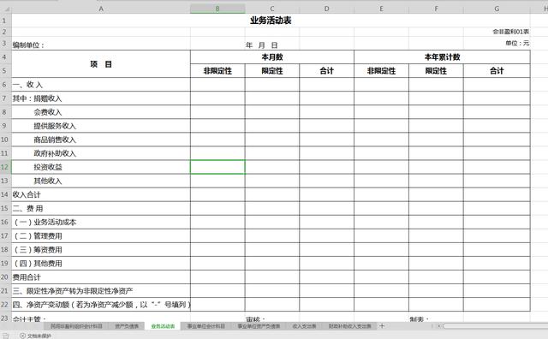Click the 一、收 入 row label

click(101, 85)
